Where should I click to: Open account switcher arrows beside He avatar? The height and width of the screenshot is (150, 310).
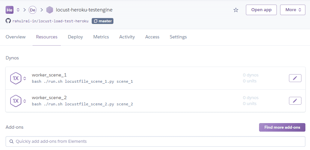(18, 10)
